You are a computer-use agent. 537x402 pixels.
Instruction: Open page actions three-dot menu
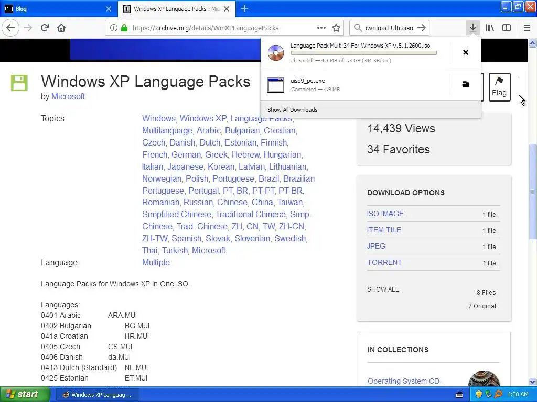pos(321,28)
